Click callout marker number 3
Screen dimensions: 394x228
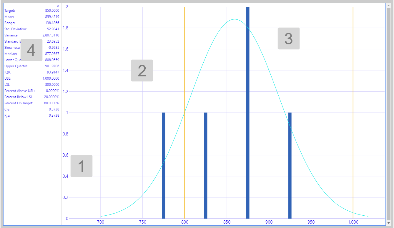[288, 38]
